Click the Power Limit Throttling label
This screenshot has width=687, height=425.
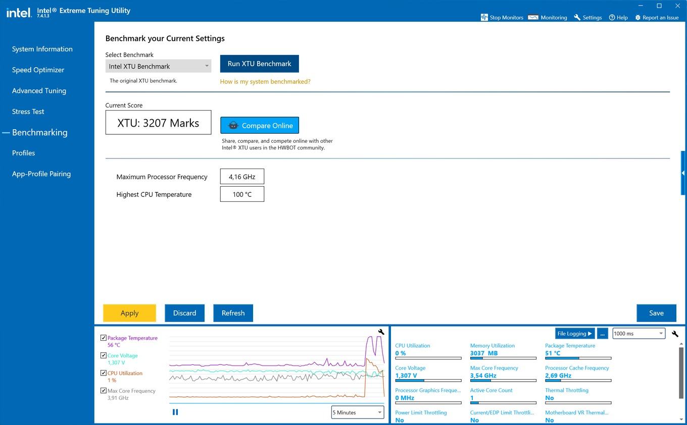[421, 412]
